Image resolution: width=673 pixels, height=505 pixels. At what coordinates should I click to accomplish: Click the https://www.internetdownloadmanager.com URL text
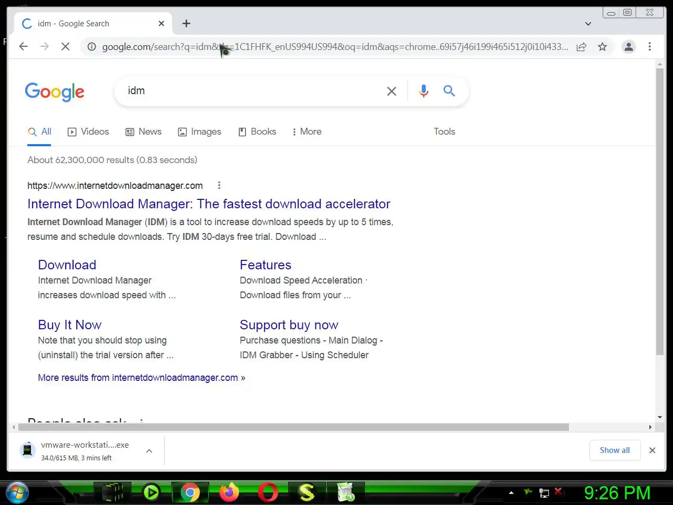point(115,185)
